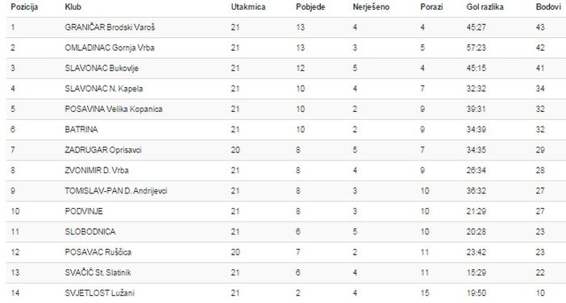Click SVJETLOST Lužani team name

100,293
